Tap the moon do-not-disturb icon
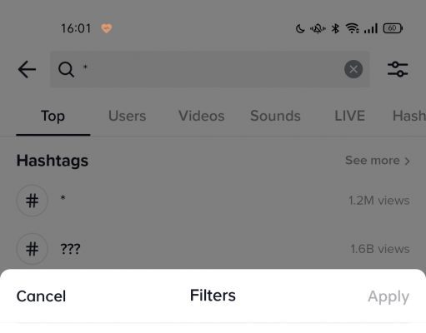The height and width of the screenshot is (333, 426). (x=300, y=28)
